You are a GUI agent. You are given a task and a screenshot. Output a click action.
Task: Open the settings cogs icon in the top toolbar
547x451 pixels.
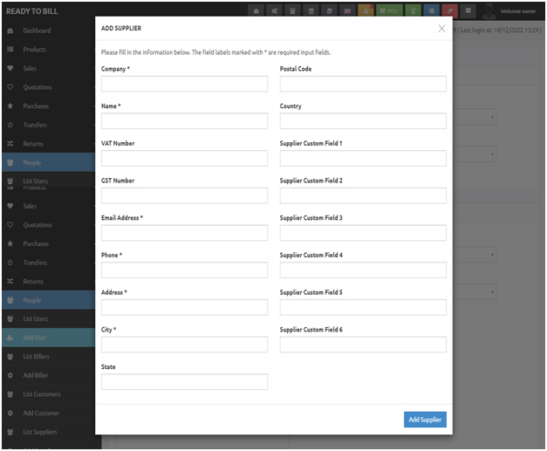coord(275,10)
